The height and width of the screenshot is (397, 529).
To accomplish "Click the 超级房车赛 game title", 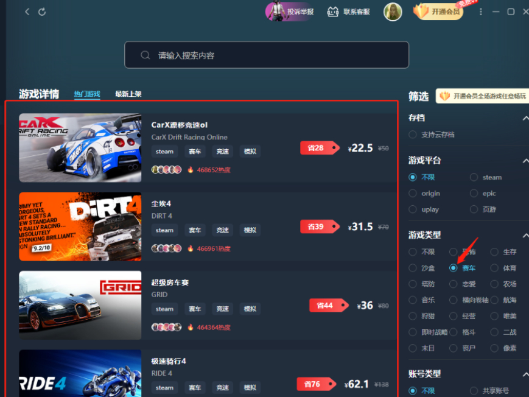I will point(170,282).
